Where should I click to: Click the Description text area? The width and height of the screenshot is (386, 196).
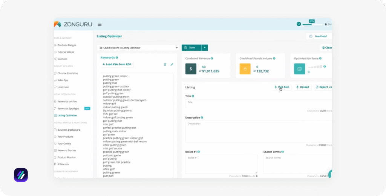pyautogui.click(x=258, y=131)
